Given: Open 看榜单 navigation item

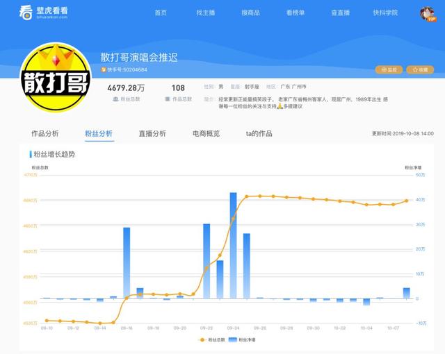Looking at the screenshot, I should coord(296,12).
